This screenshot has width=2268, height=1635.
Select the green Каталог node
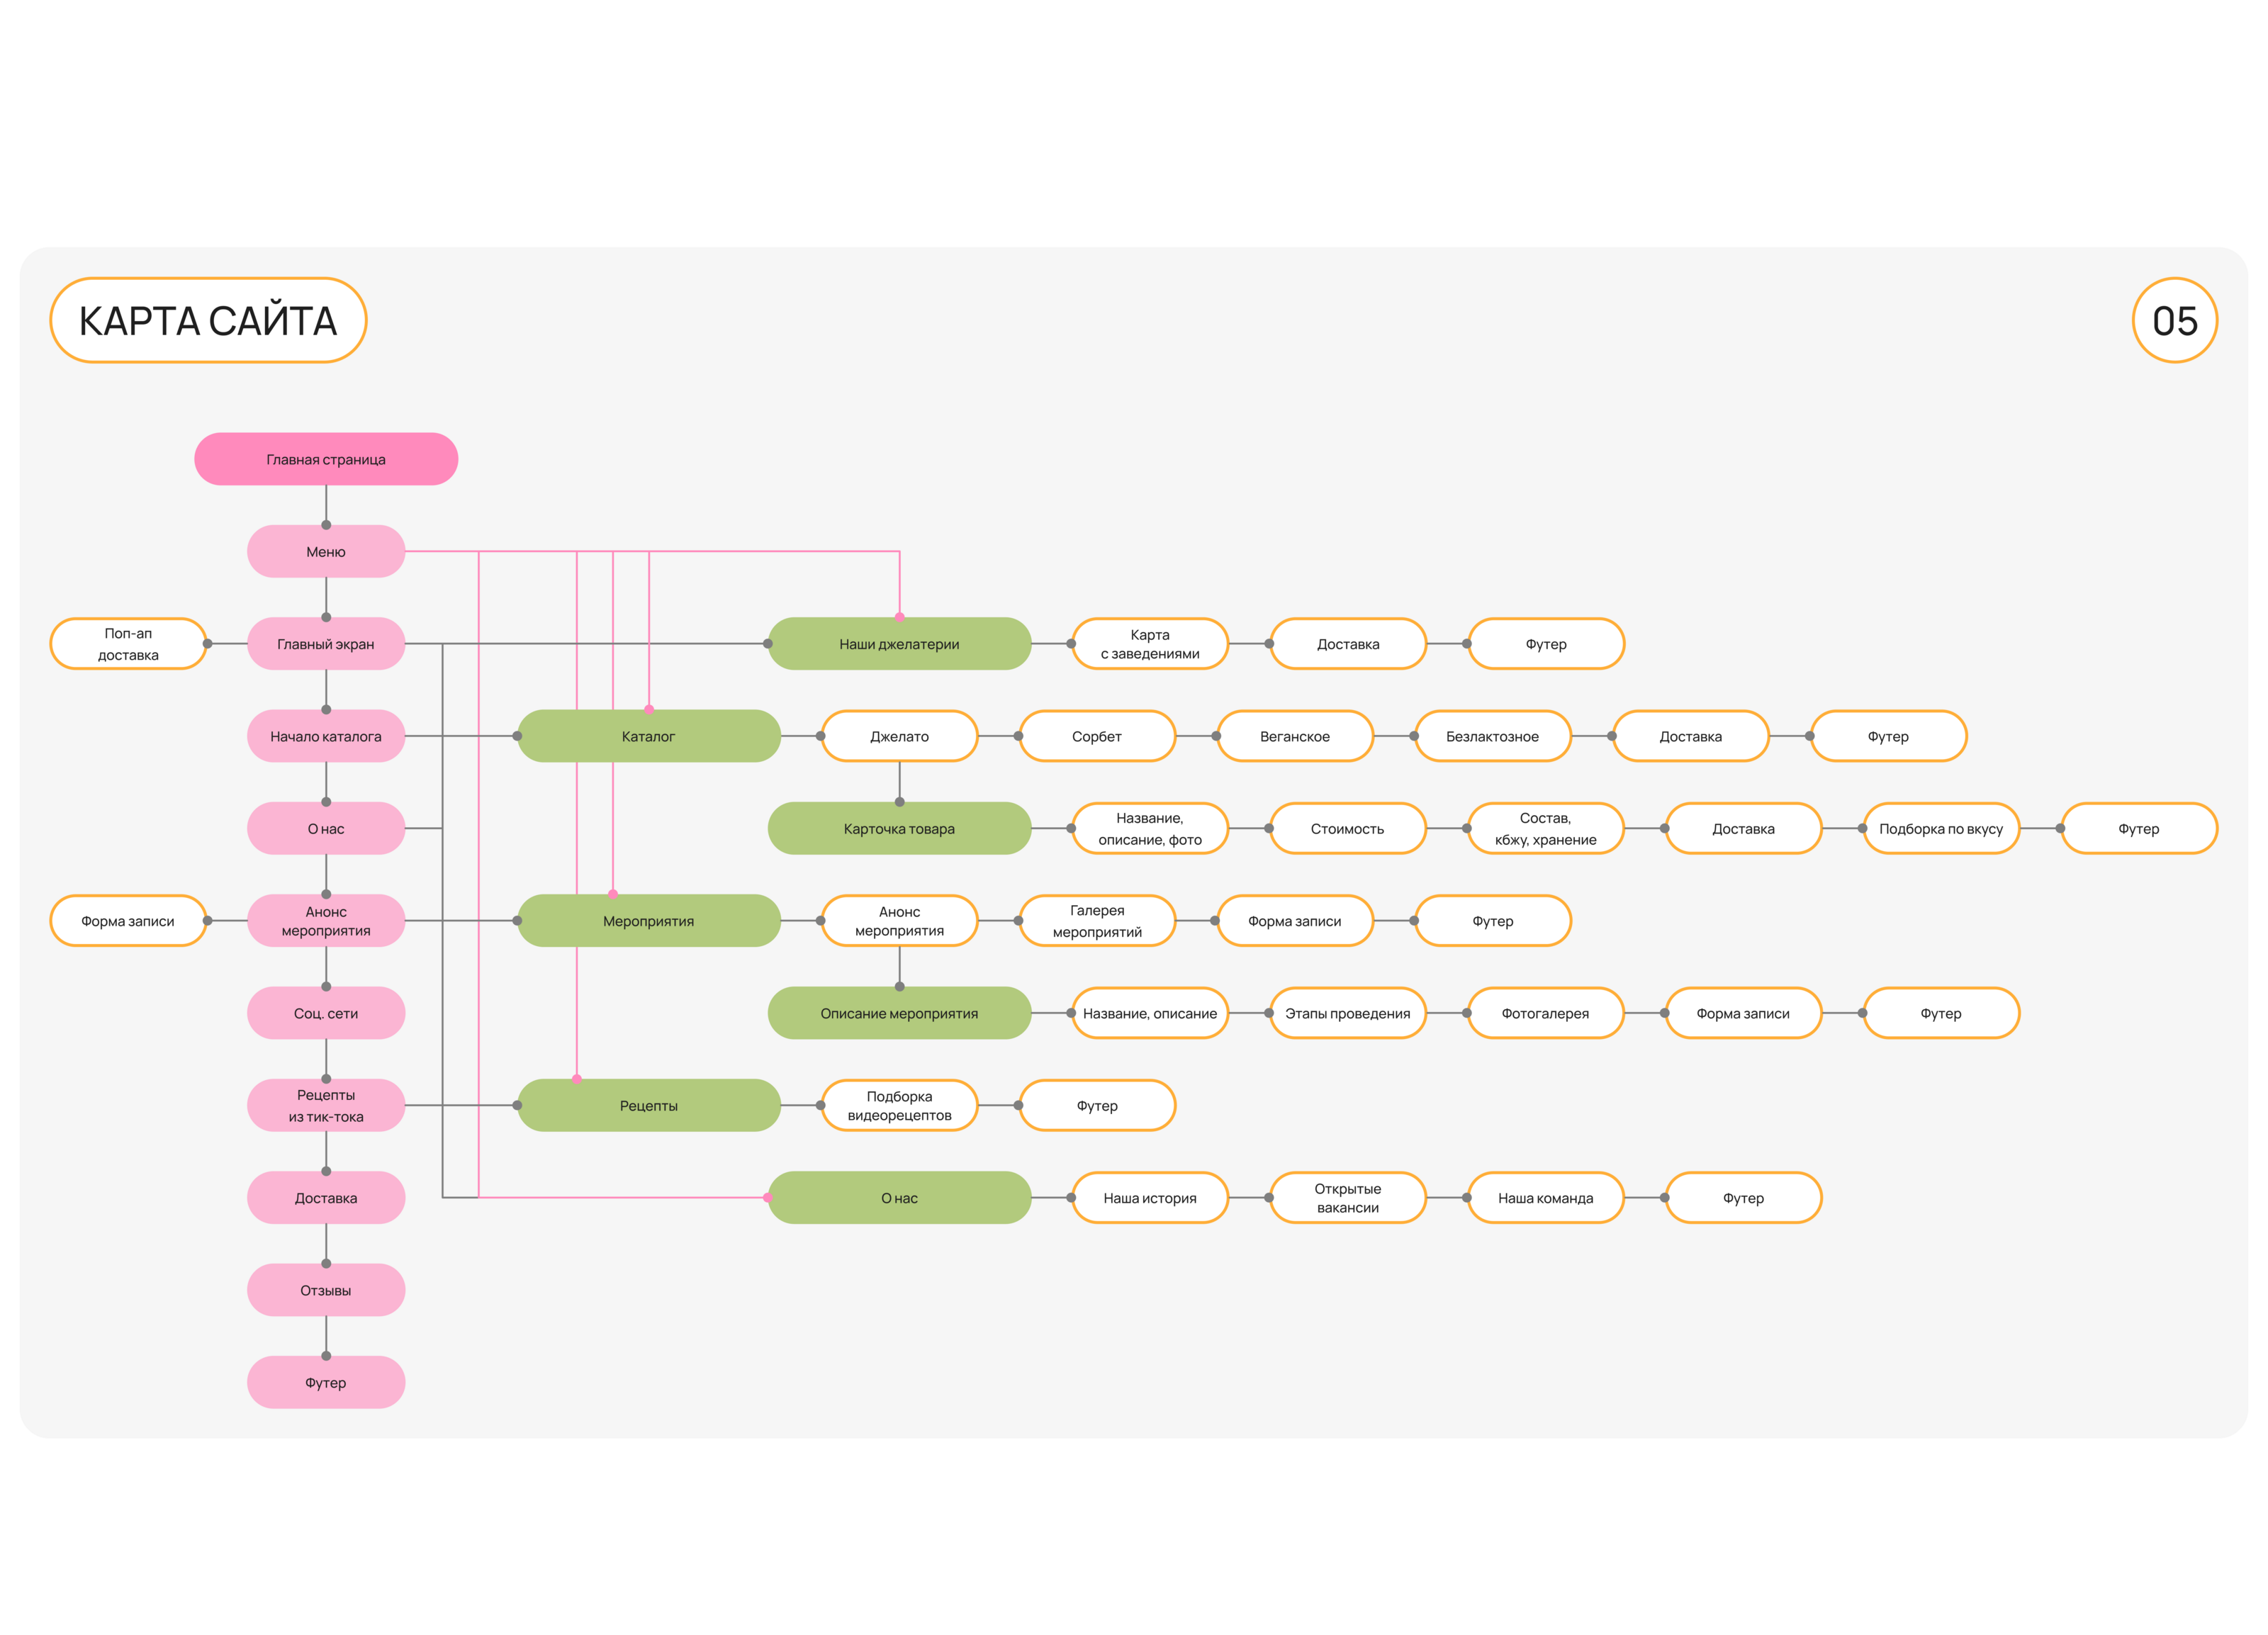click(x=648, y=736)
